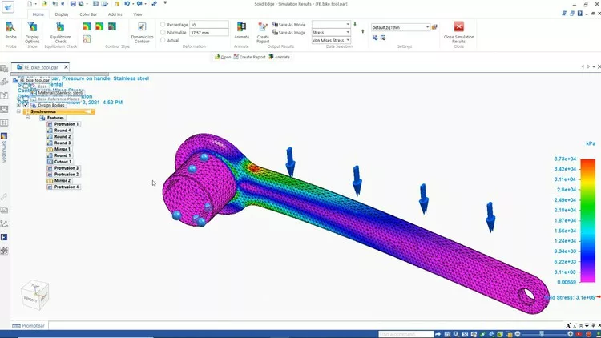601x338 pixels.
Task: Toggle the Design Bodies checkbox
Action: coord(26,105)
